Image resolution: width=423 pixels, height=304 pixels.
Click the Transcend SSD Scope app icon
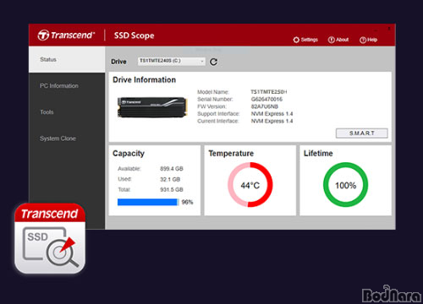pyautogui.click(x=50, y=238)
